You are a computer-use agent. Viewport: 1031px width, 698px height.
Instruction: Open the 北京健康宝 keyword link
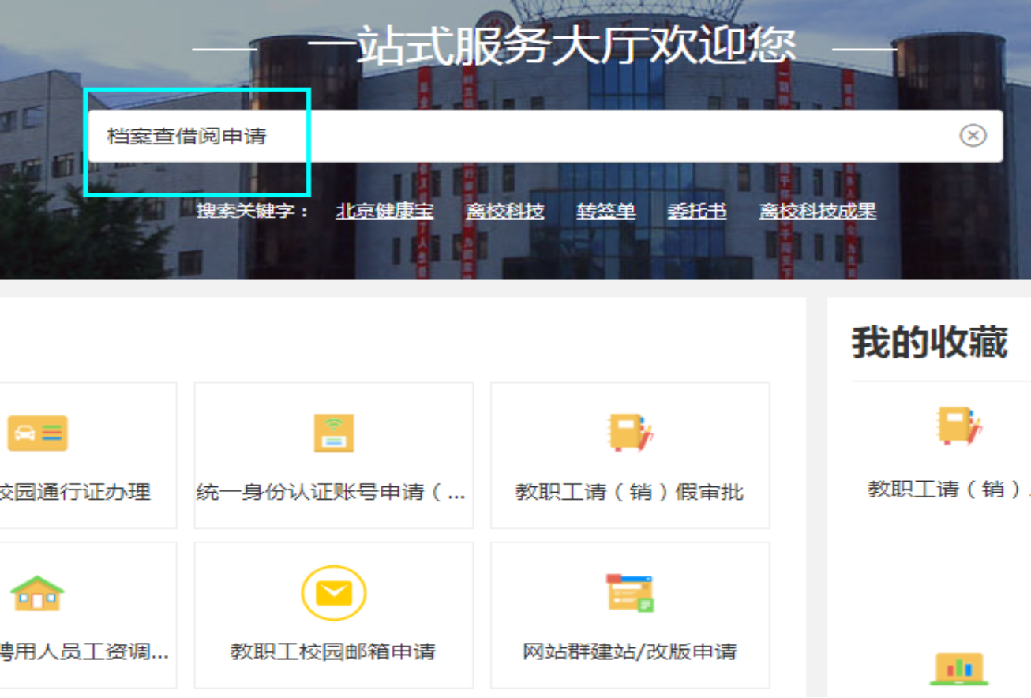(384, 211)
